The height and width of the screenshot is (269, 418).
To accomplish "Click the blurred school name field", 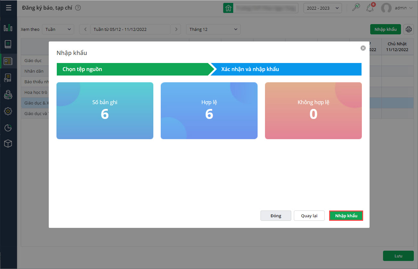I will [x=266, y=8].
